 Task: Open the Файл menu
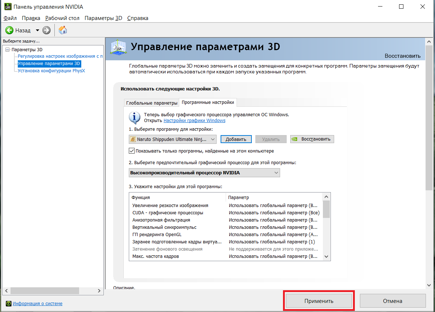pyautogui.click(x=10, y=18)
